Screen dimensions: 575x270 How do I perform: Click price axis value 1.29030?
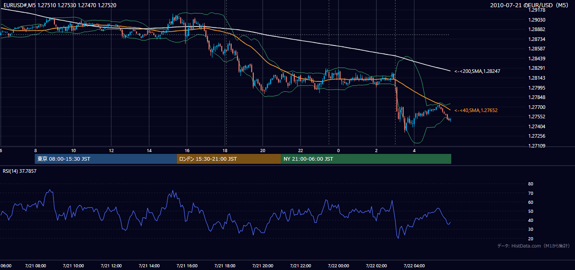(x=537, y=20)
